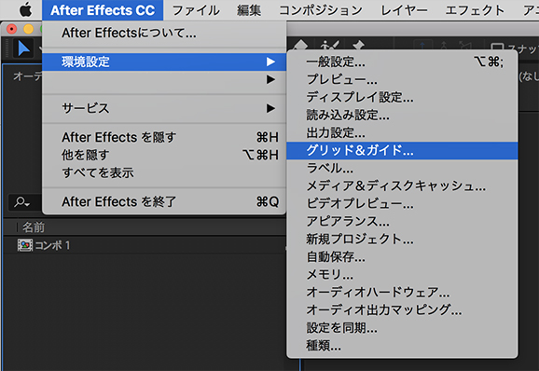Image resolution: width=539 pixels, height=371 pixels.
Task: Open the ファイル menu
Action: coord(196,10)
